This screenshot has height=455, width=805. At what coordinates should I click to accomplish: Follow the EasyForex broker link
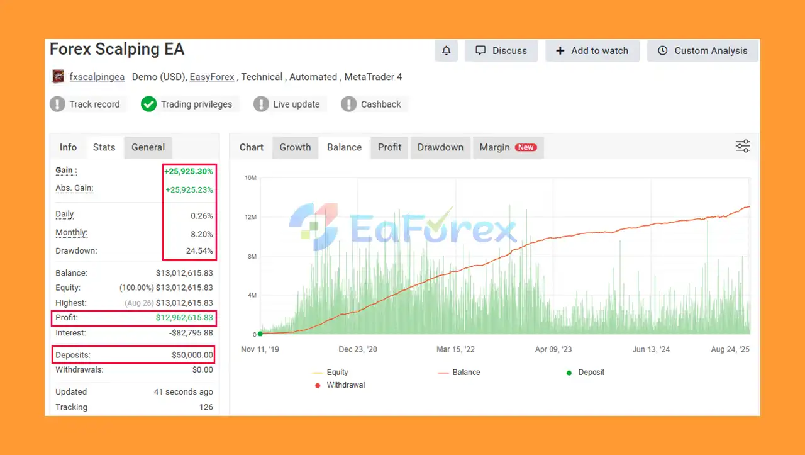212,77
